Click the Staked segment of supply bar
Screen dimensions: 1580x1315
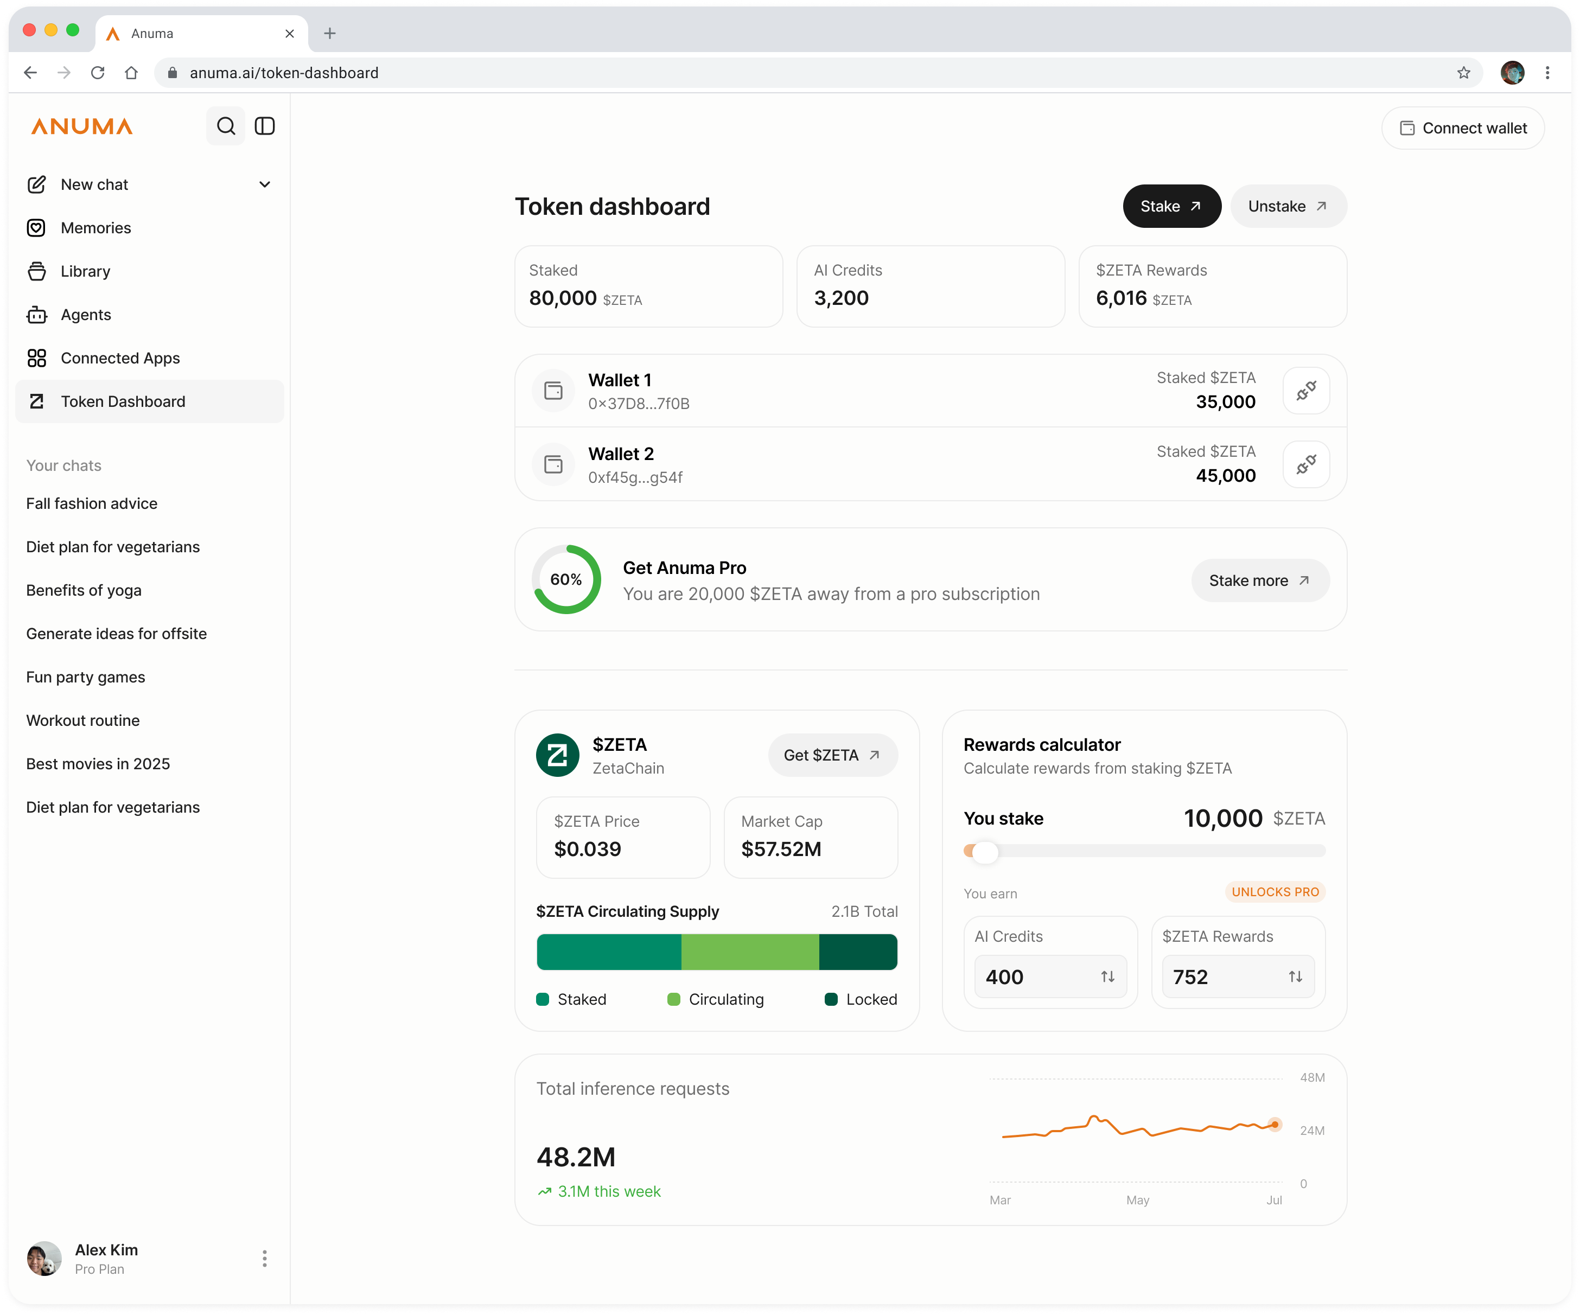[x=609, y=952]
